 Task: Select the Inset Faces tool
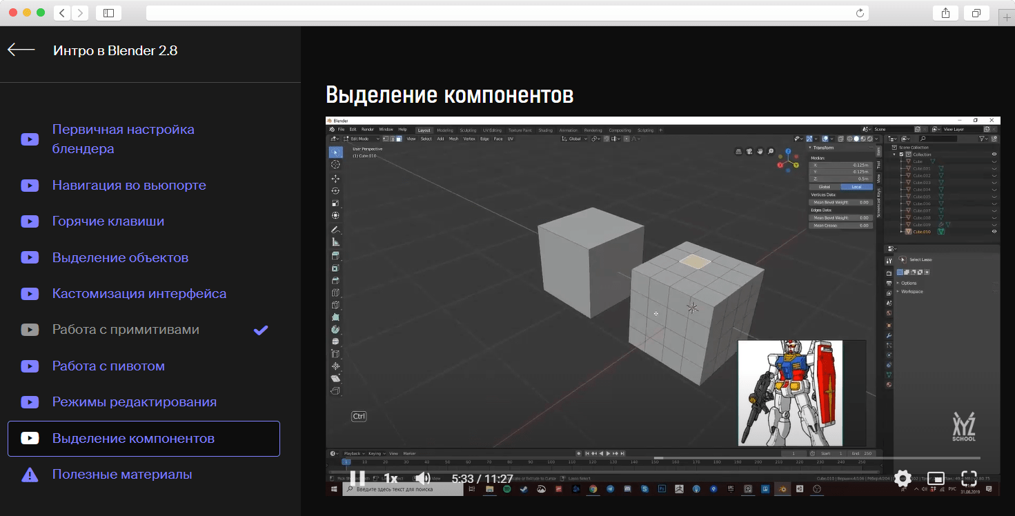(335, 268)
